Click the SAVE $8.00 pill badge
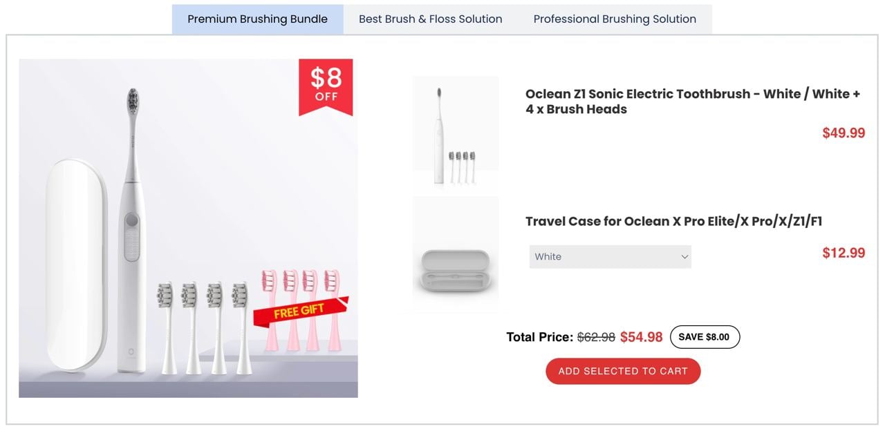The height and width of the screenshot is (431, 885). [705, 337]
